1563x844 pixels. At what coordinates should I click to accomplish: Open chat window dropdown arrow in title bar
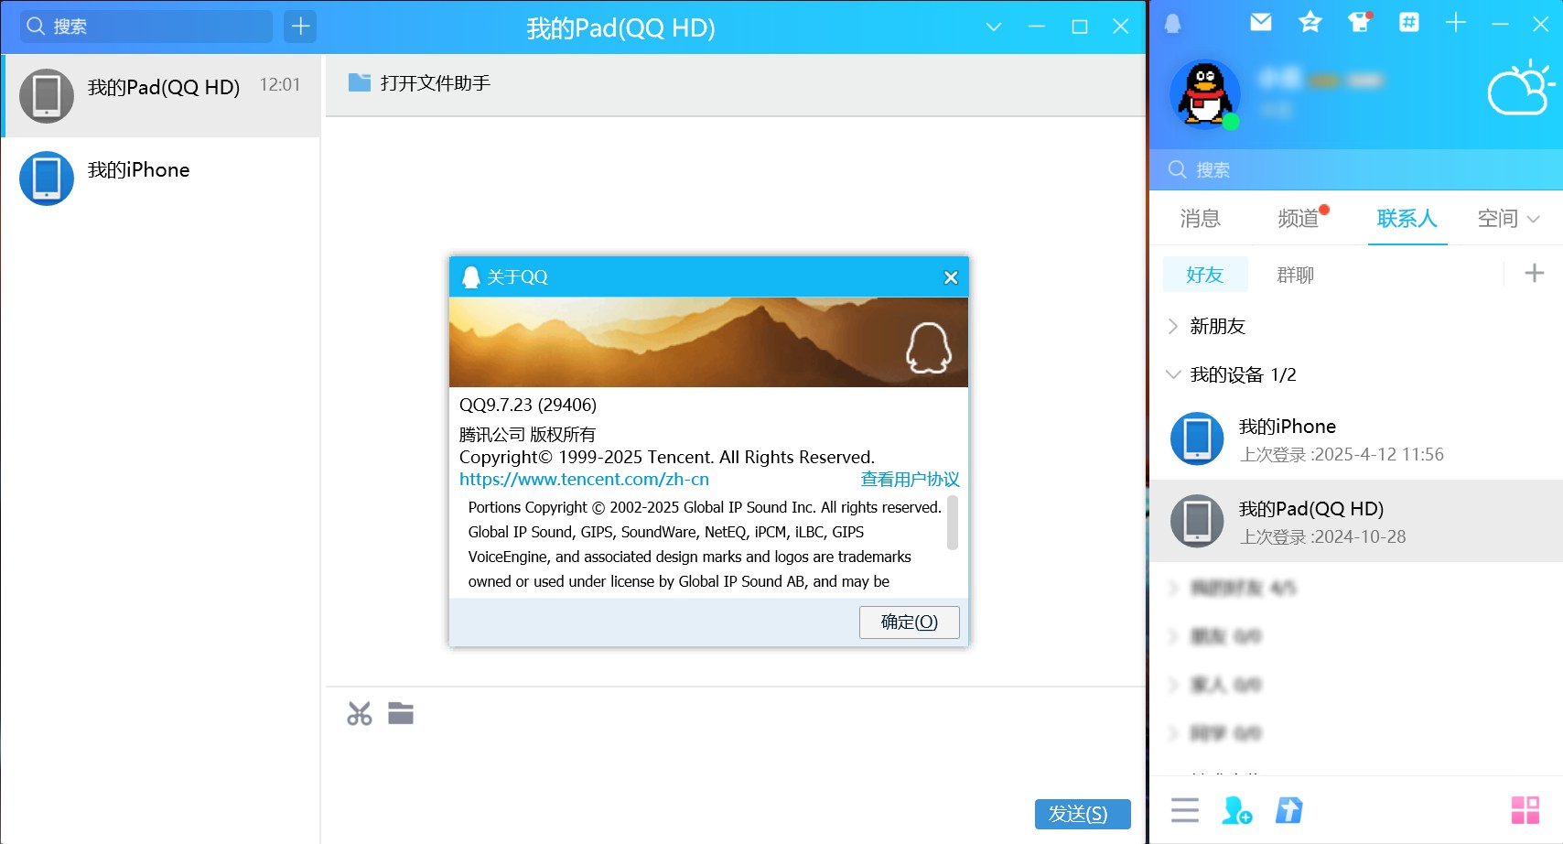pos(993,27)
